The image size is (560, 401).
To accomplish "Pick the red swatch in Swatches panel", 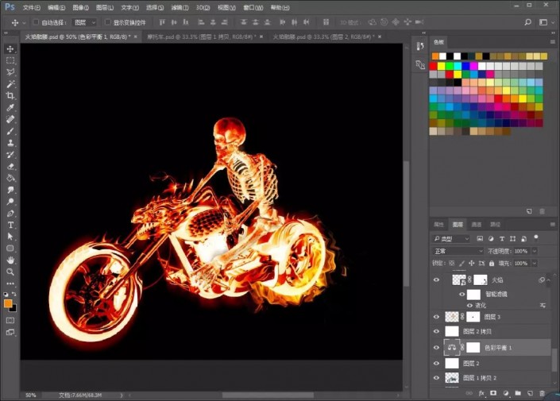I will (x=433, y=66).
